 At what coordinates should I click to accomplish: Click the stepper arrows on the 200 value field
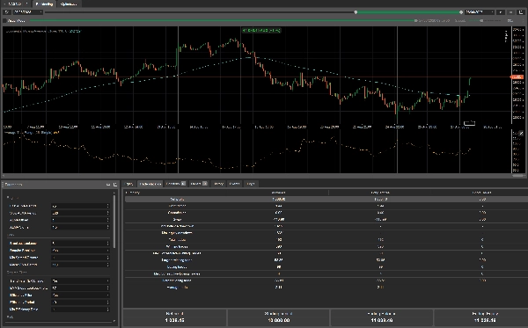(x=107, y=213)
